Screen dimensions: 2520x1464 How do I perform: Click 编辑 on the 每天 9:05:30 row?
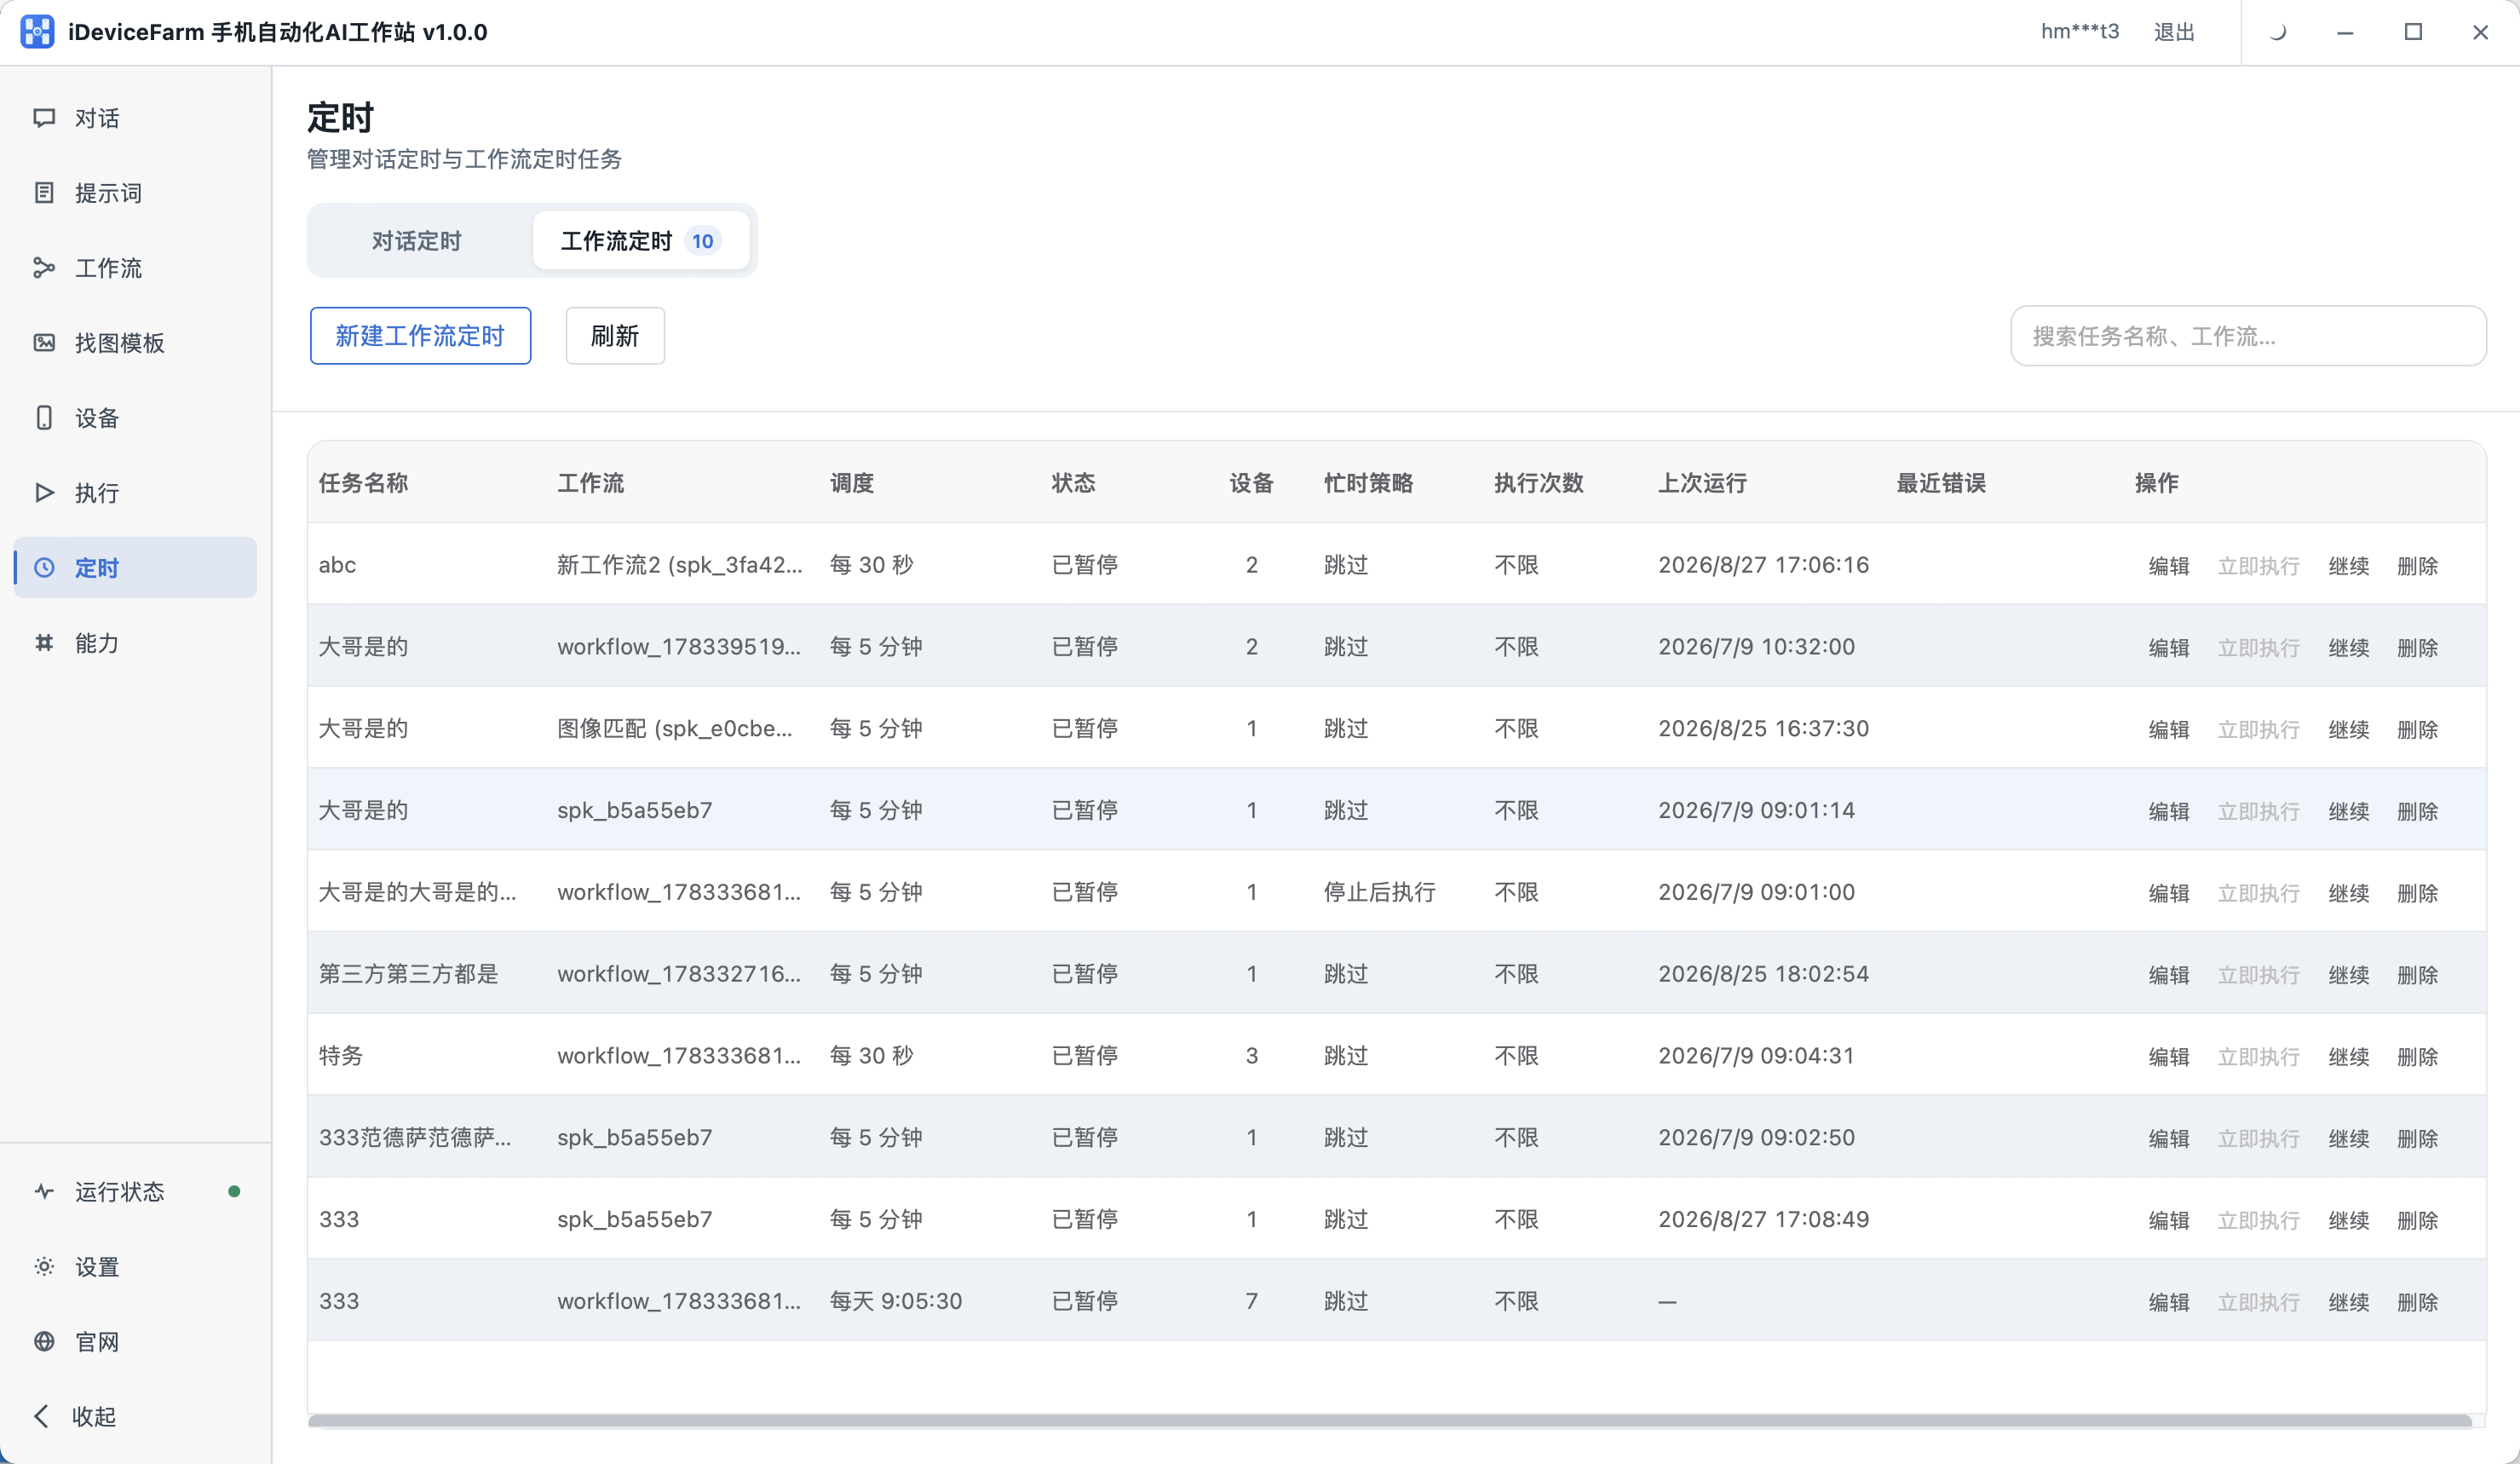point(2169,1302)
